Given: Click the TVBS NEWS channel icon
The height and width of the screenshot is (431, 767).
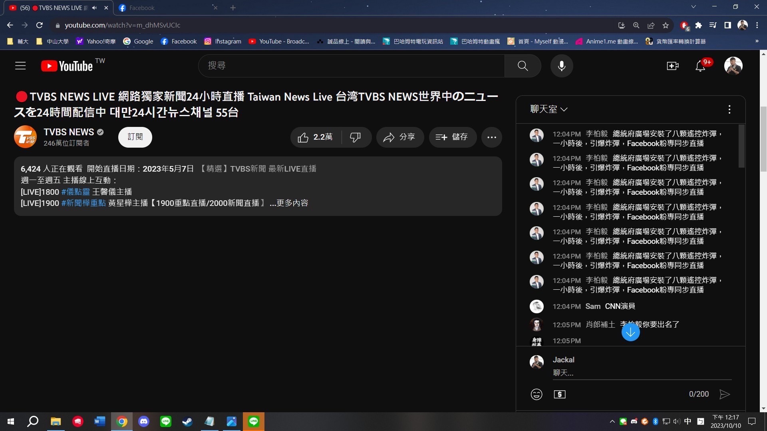Looking at the screenshot, I should click(25, 136).
